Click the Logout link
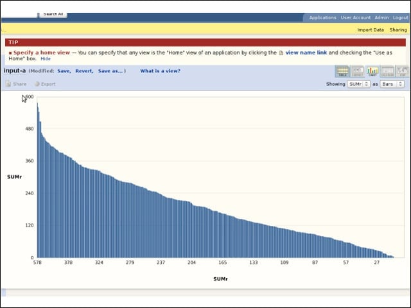 [400, 17]
